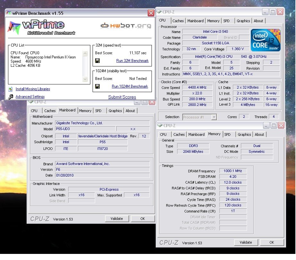Select Caches tab in Mainboard CPU-Z window
Image resolution: width=296 pixels, height=260 pixels.
click(50, 111)
